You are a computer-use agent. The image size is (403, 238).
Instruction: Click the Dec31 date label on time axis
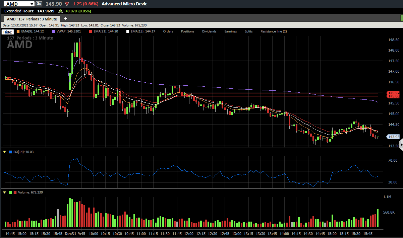click(70, 233)
